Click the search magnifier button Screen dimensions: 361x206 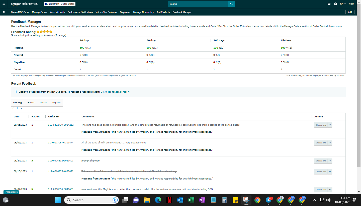coord(231,4)
